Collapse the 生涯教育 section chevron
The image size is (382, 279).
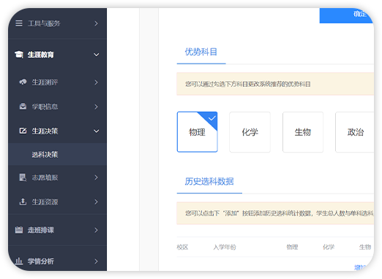97,55
